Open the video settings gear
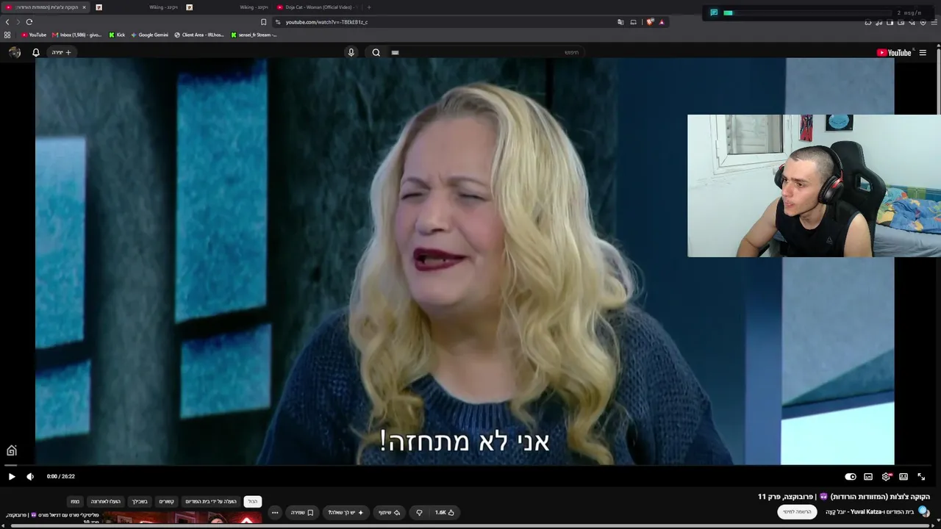The height and width of the screenshot is (529, 941). click(x=887, y=477)
